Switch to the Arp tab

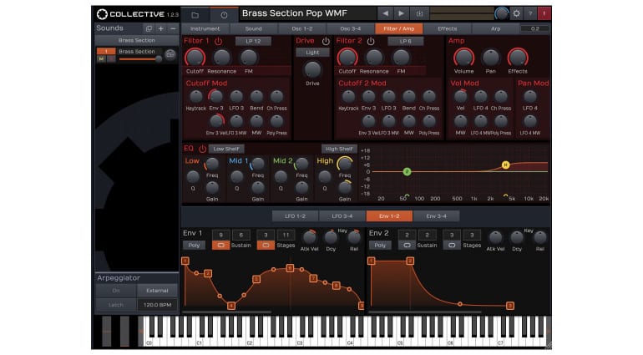pos(495,28)
